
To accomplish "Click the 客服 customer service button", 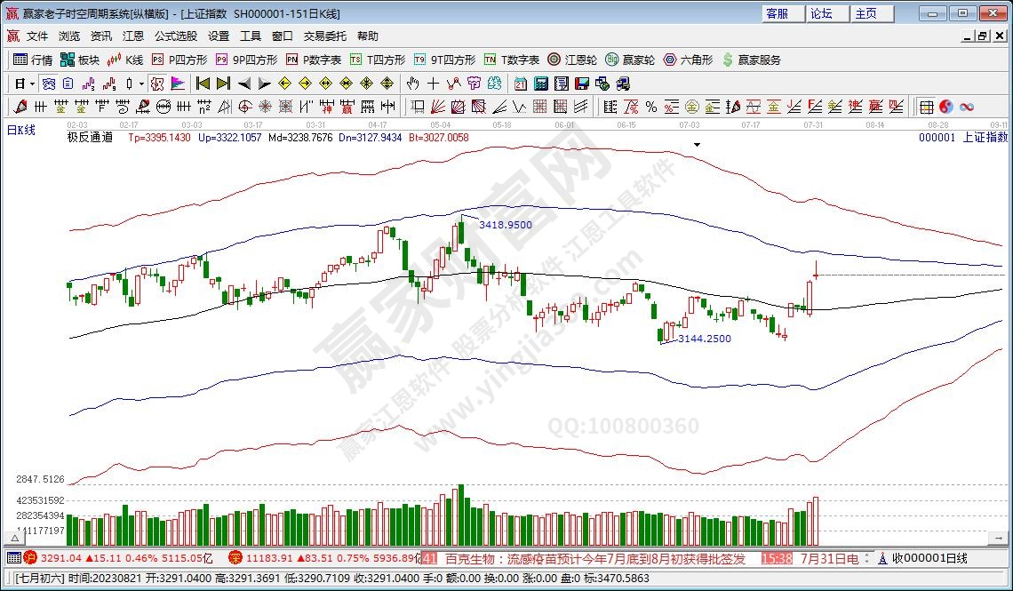I will coord(777,13).
